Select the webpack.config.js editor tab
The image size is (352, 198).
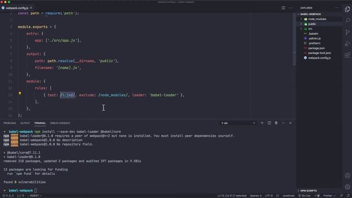pos(17,8)
